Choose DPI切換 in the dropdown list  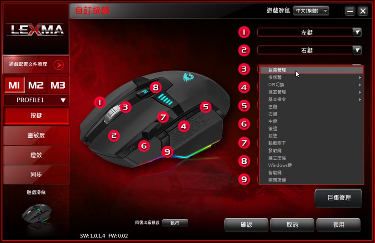point(311,85)
